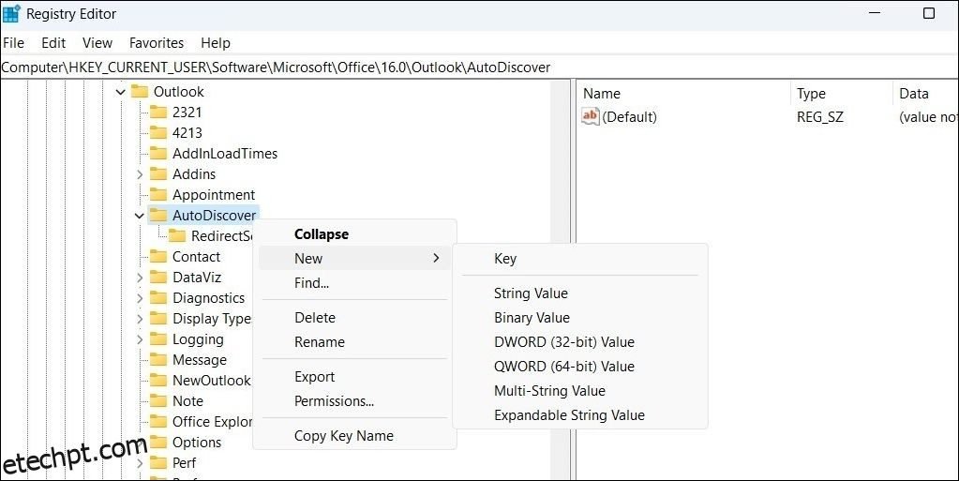Image resolution: width=959 pixels, height=481 pixels.
Task: Select the 4213 folder icon
Action: 159,133
